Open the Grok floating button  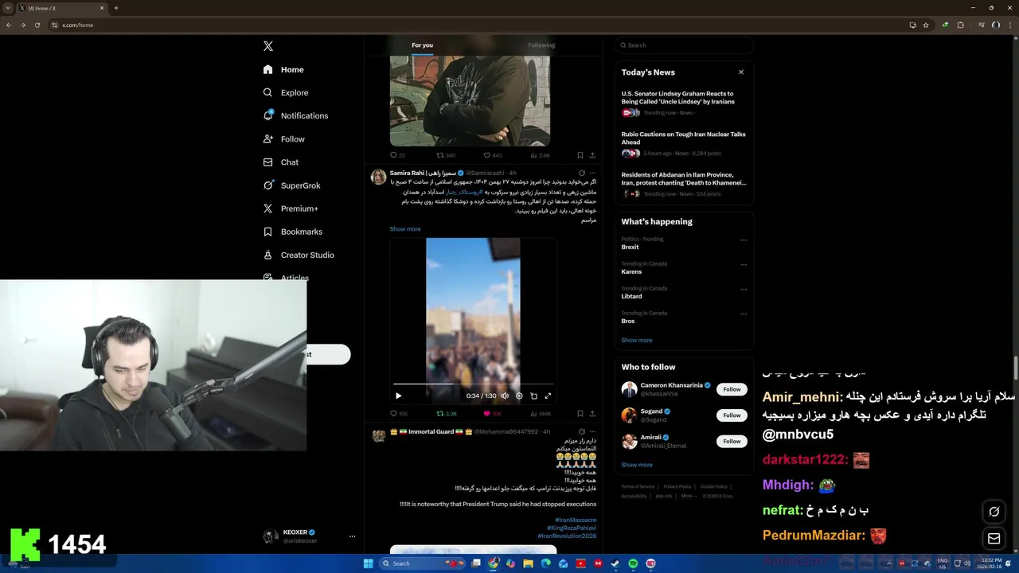[x=994, y=512]
